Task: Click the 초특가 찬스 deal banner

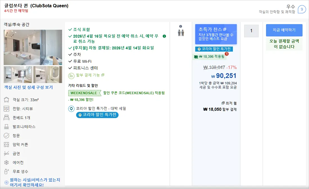Action: pos(216,34)
